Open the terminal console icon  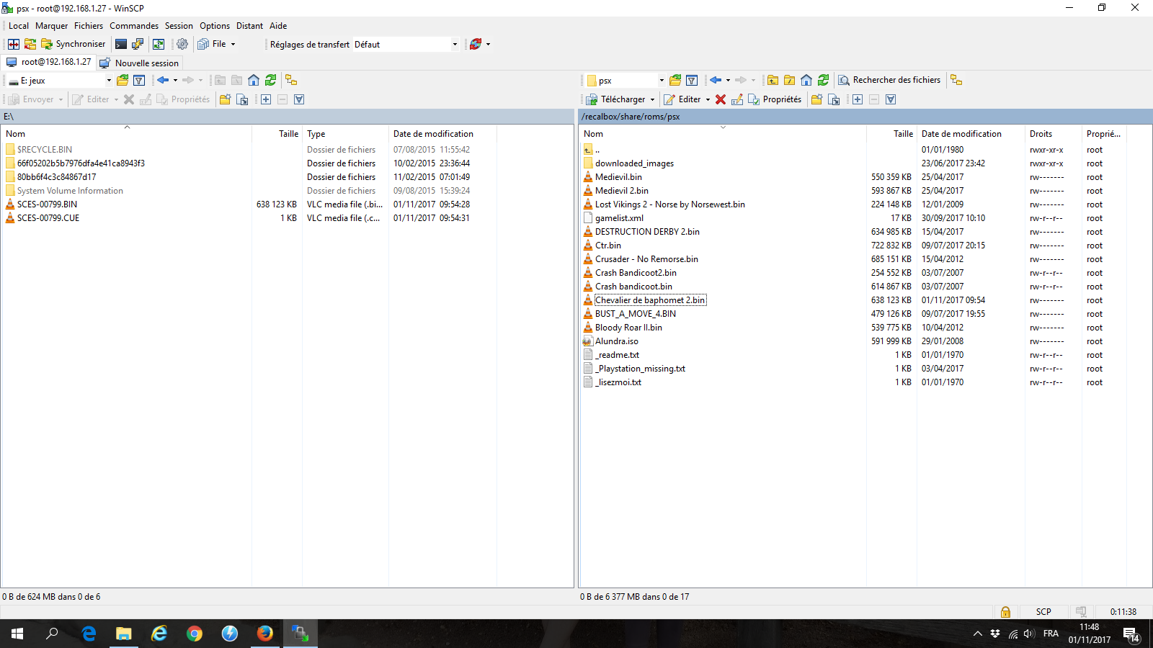pyautogui.click(x=121, y=44)
